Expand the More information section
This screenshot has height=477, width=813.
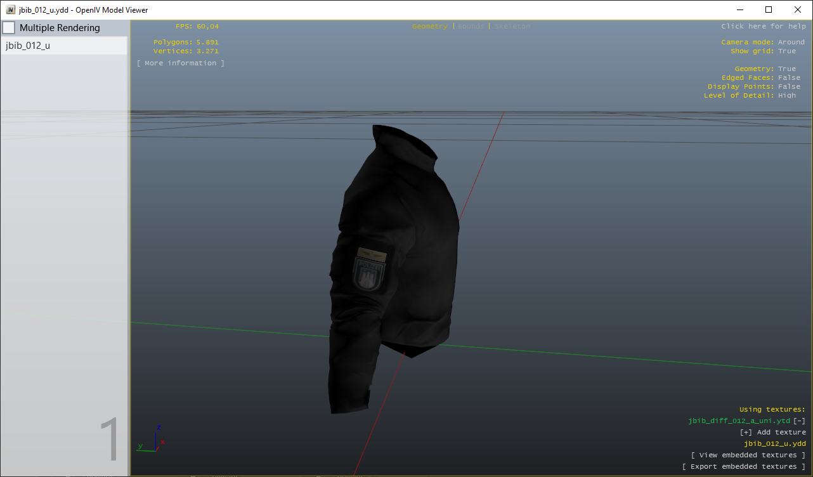point(181,63)
